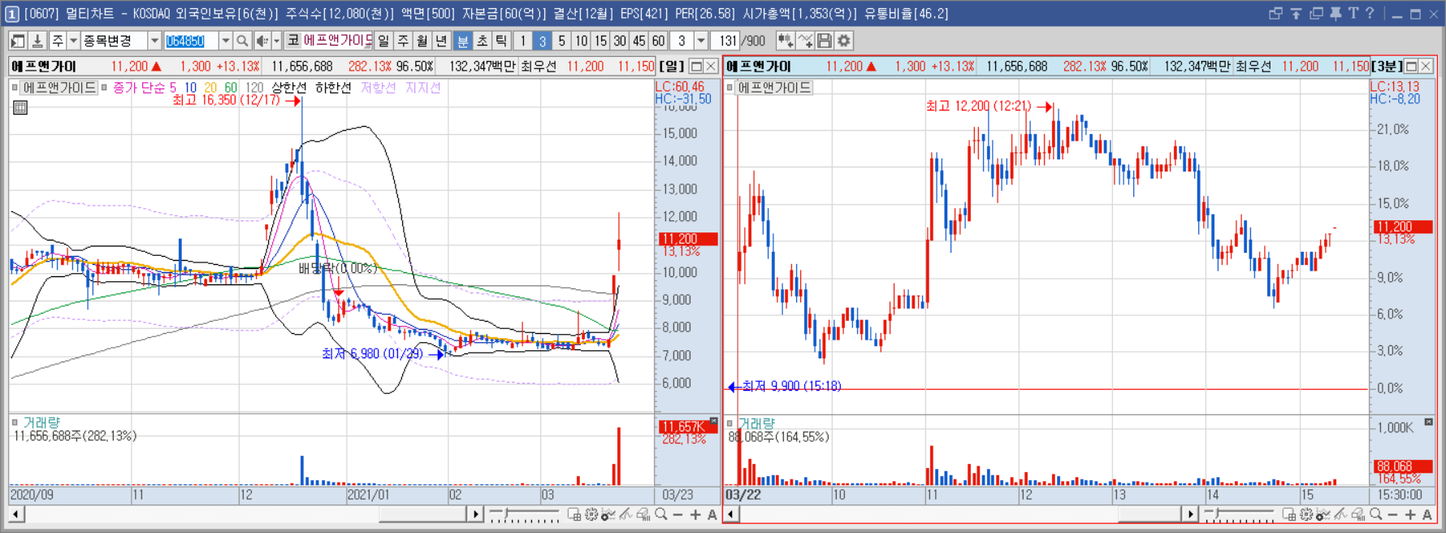Click the bar count field showing 131
1446x533 pixels.
[x=727, y=41]
